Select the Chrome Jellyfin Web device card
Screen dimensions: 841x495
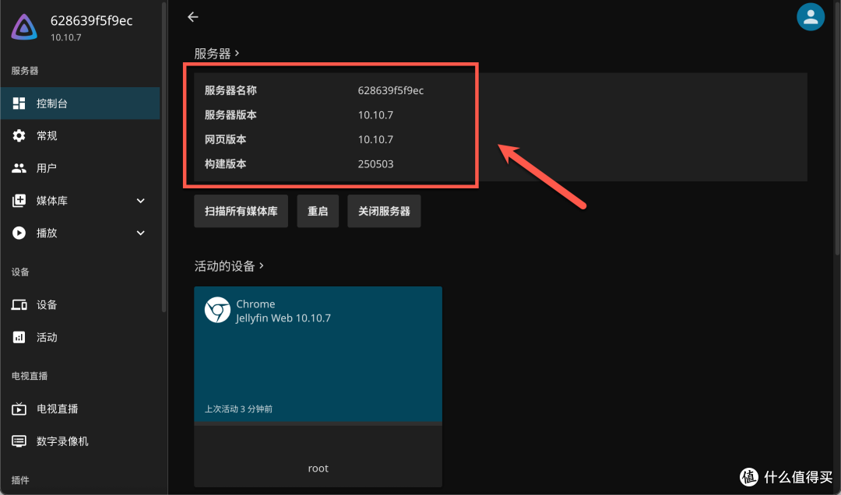tap(318, 354)
